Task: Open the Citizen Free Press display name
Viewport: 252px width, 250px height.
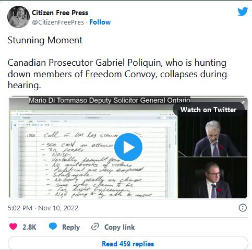Action: [x=60, y=13]
